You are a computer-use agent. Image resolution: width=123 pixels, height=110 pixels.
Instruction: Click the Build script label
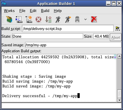coord(11,29)
